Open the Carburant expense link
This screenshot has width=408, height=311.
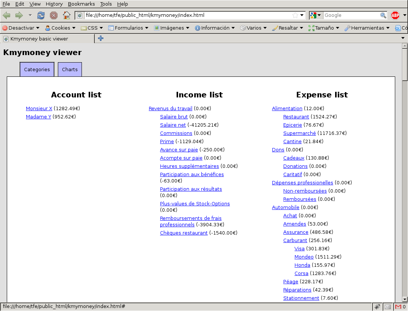click(x=295, y=241)
